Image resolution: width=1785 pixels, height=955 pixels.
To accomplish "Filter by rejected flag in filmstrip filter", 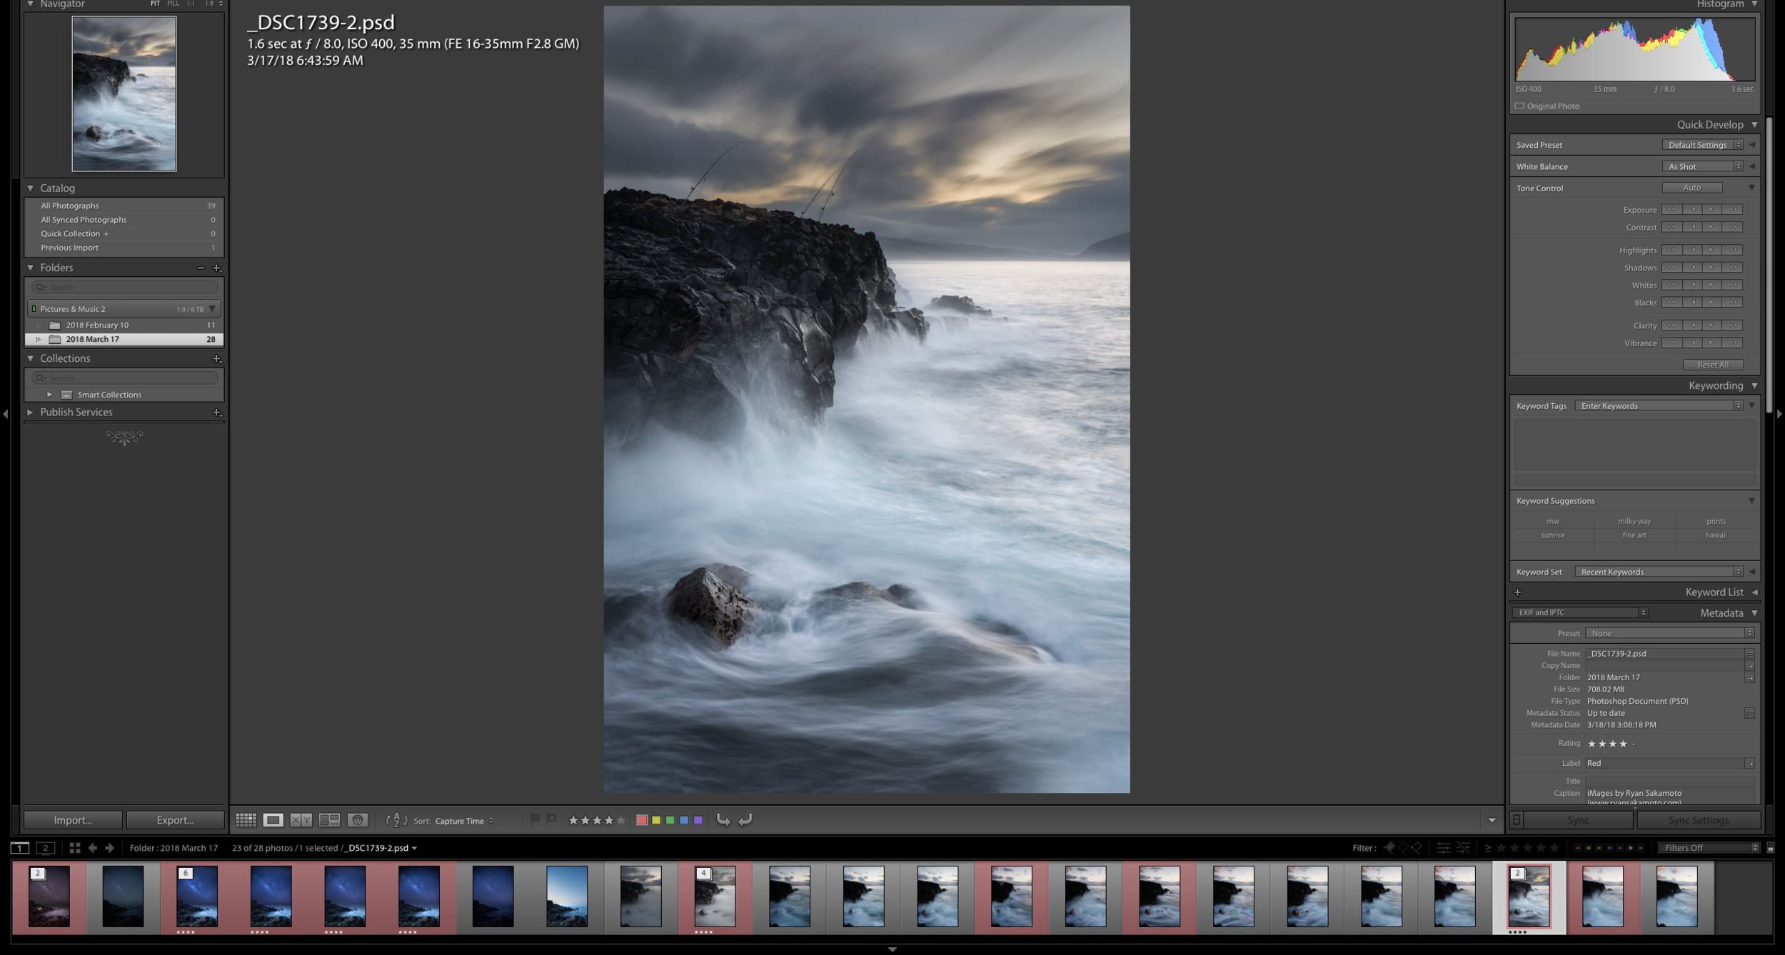I will (x=1417, y=848).
